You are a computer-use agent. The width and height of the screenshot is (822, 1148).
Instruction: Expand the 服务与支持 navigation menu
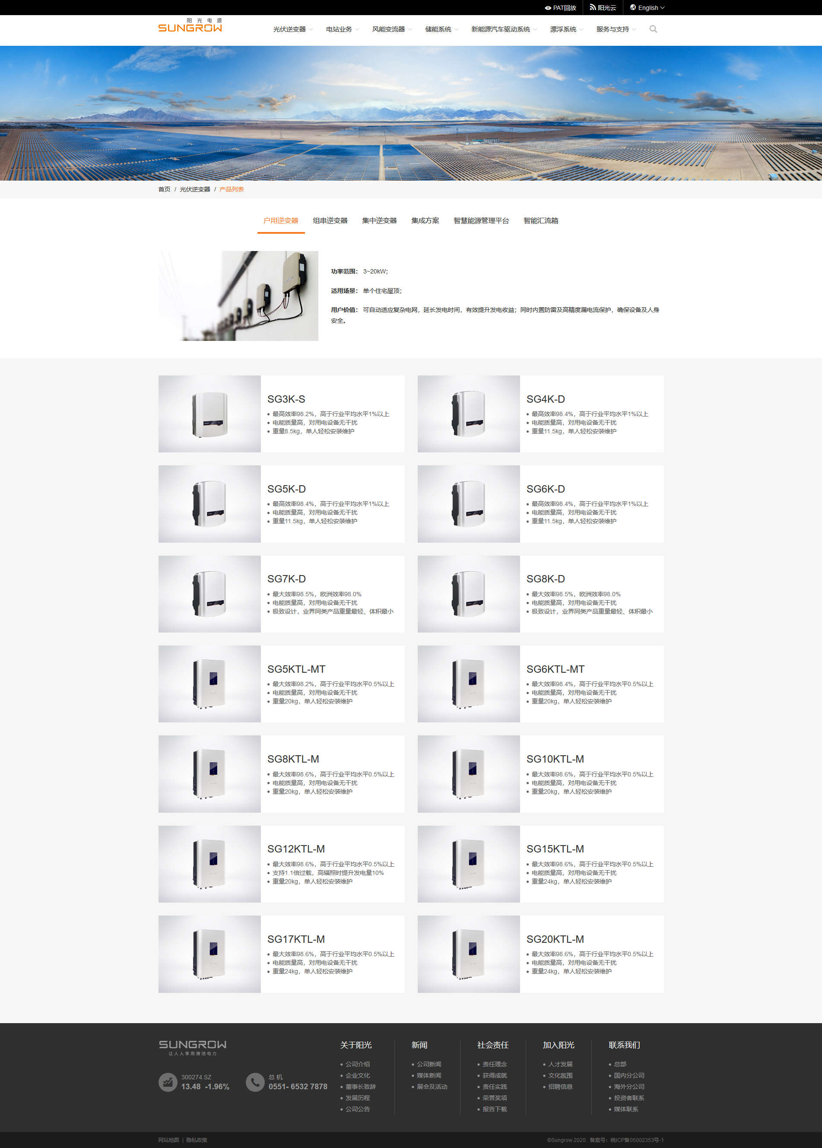616,29
